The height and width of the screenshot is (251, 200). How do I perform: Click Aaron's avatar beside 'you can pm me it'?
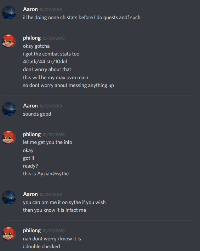[9, 198]
